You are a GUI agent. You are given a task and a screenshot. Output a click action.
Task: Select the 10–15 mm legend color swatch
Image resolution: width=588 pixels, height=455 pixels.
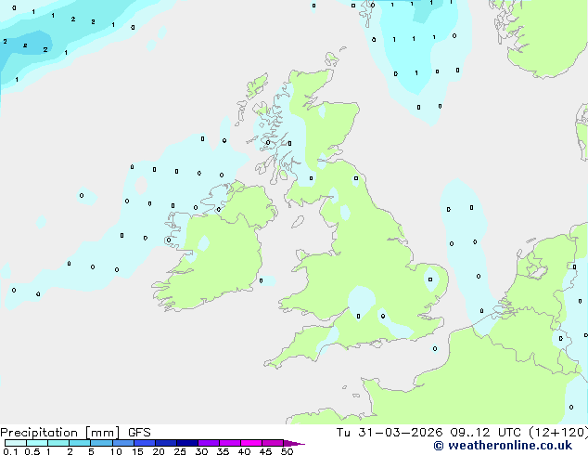click(122, 443)
